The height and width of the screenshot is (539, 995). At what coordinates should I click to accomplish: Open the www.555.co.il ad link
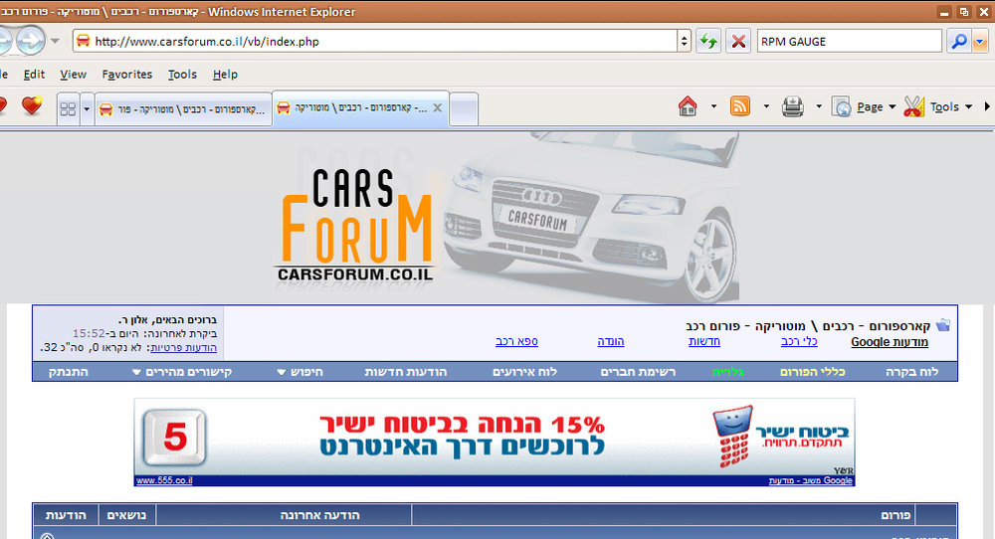click(164, 480)
